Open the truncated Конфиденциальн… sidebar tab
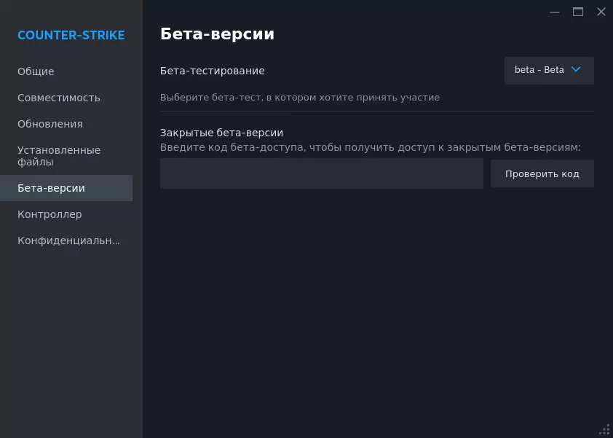This screenshot has width=613, height=438. click(x=68, y=240)
